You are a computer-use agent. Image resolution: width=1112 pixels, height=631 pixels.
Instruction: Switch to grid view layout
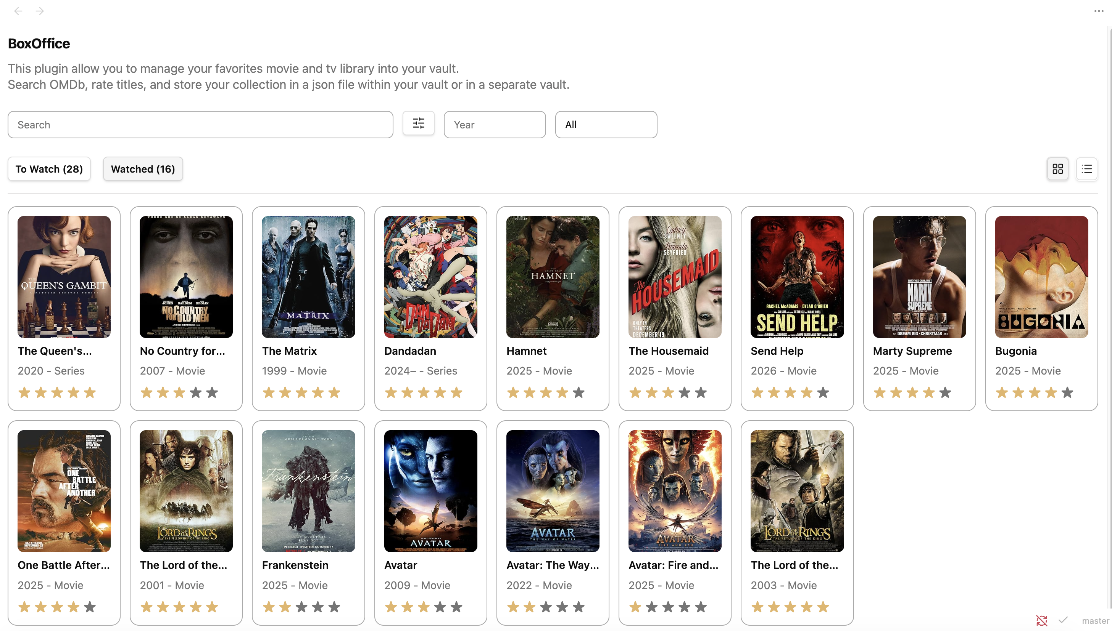coord(1057,168)
